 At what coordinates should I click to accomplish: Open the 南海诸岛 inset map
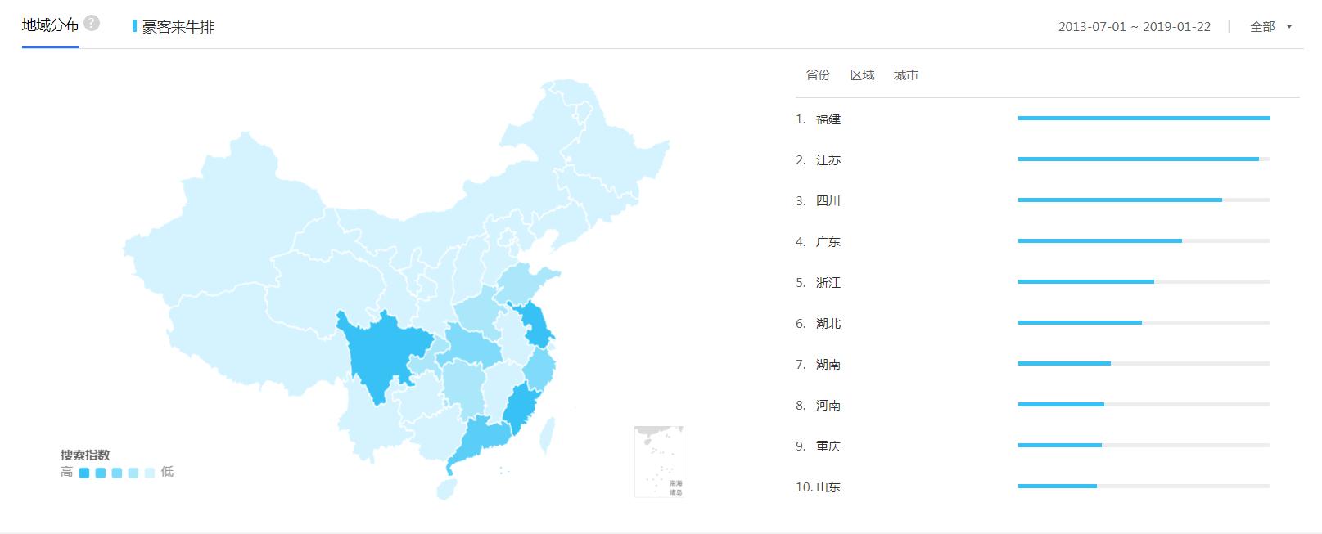[660, 460]
